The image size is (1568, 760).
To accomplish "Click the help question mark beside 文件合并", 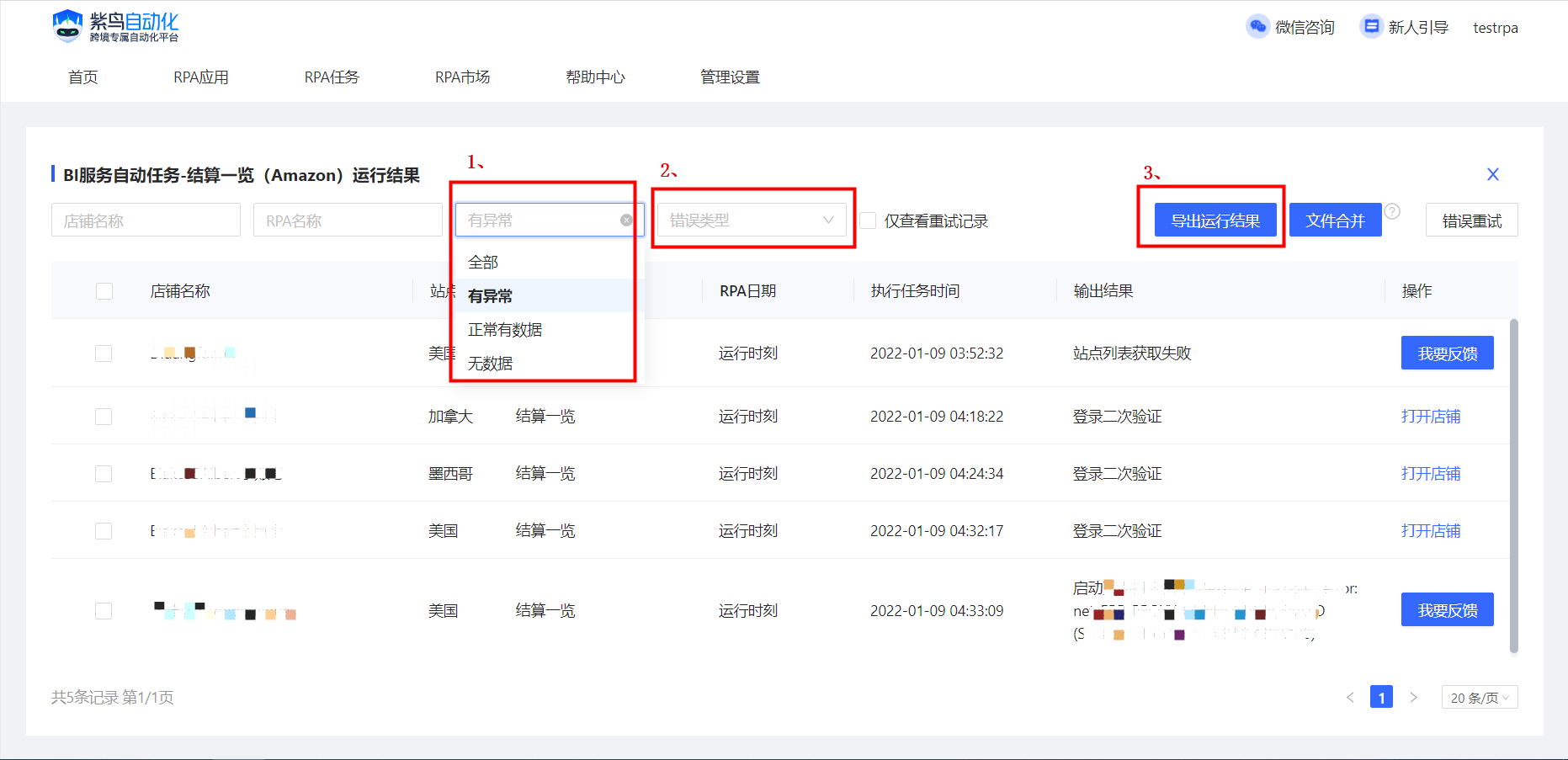I will point(1392,211).
